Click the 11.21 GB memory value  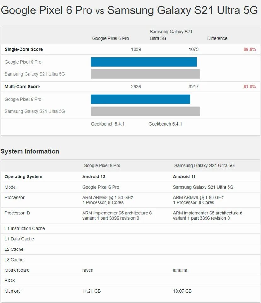pyautogui.click(x=91, y=291)
